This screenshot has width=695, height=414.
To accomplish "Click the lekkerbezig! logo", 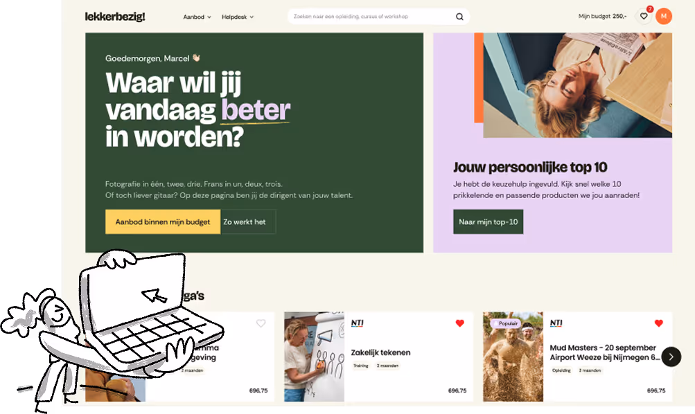I will coord(115,17).
